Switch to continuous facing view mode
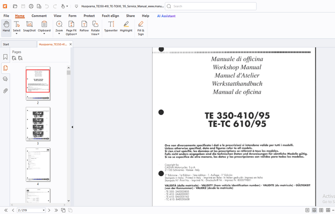Screen dimensions: 335x214 [x=328, y=210]
